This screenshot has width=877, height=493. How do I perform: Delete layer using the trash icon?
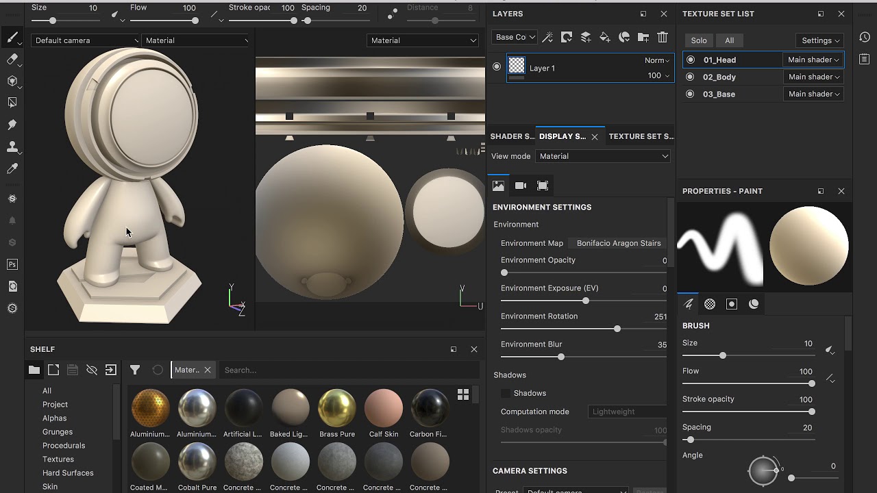(662, 38)
